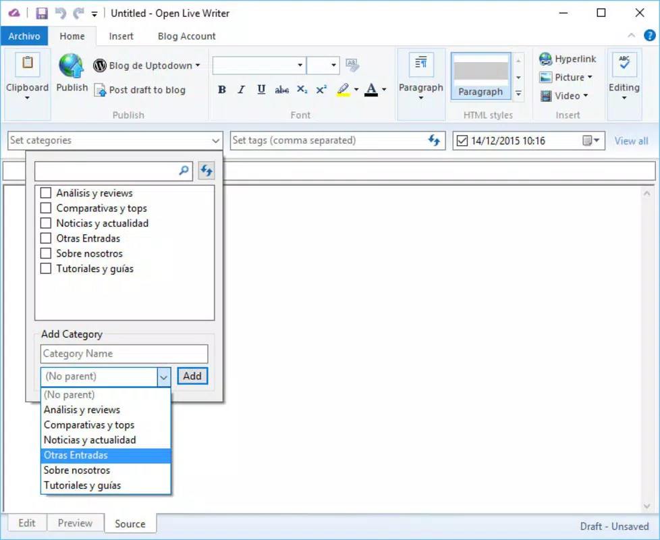This screenshot has width=660, height=540.
Task: Open the date picker calendar dropdown
Action: (591, 140)
